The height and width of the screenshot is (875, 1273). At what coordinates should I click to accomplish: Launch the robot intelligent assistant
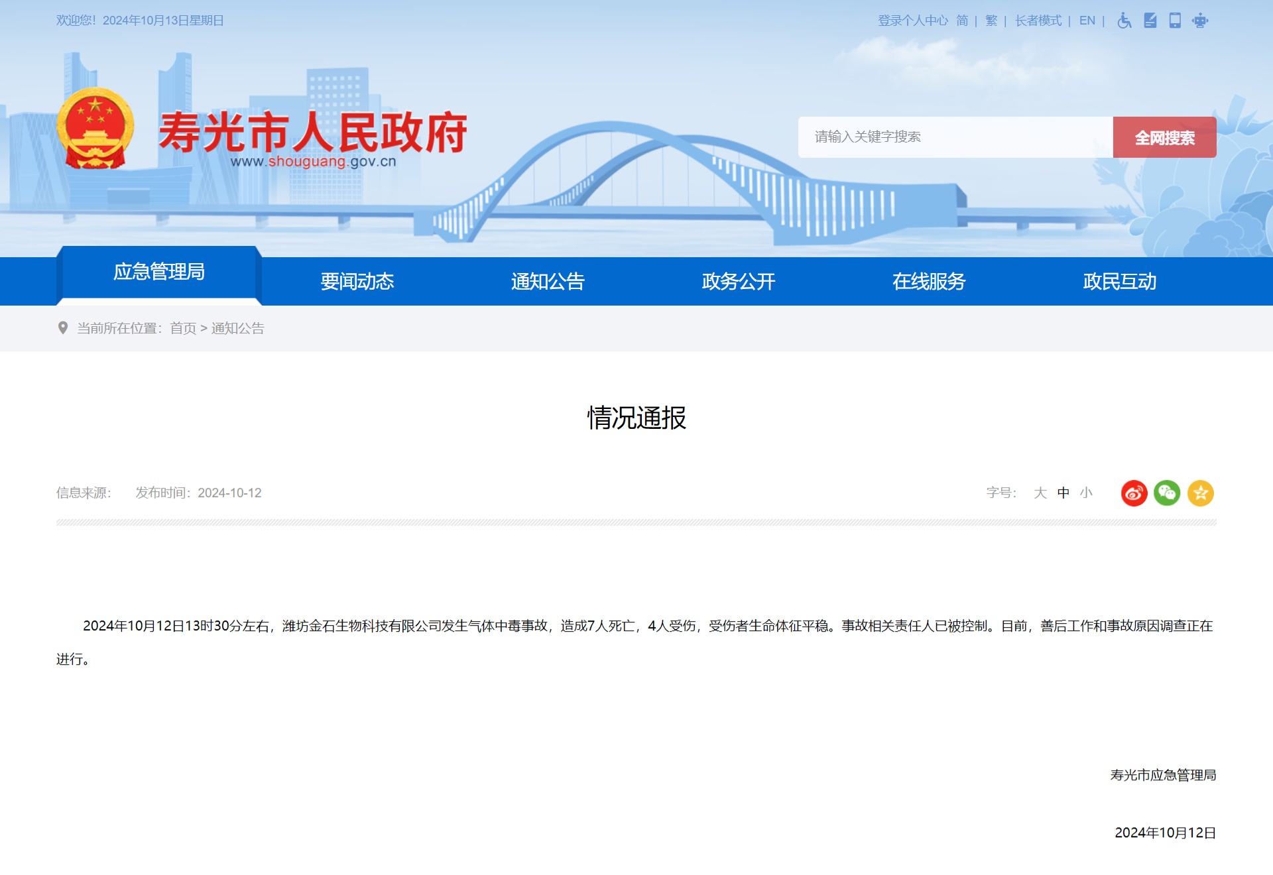point(1200,21)
